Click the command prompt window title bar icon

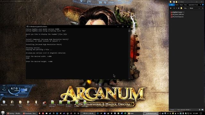click(x=28, y=27)
